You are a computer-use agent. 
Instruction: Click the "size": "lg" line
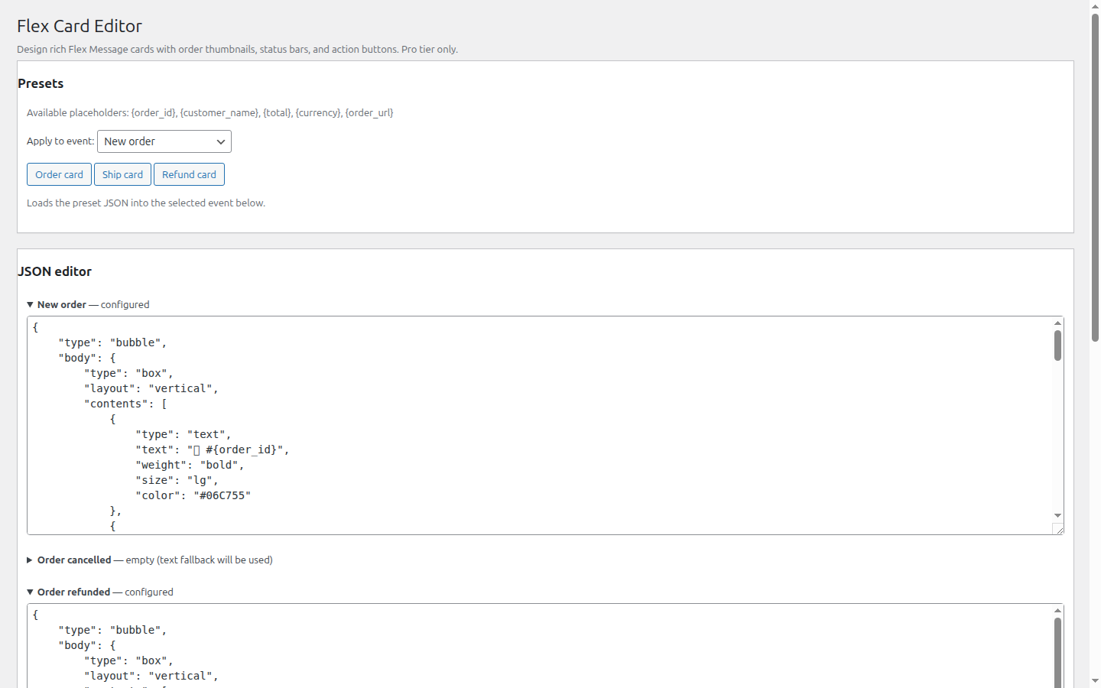click(177, 480)
